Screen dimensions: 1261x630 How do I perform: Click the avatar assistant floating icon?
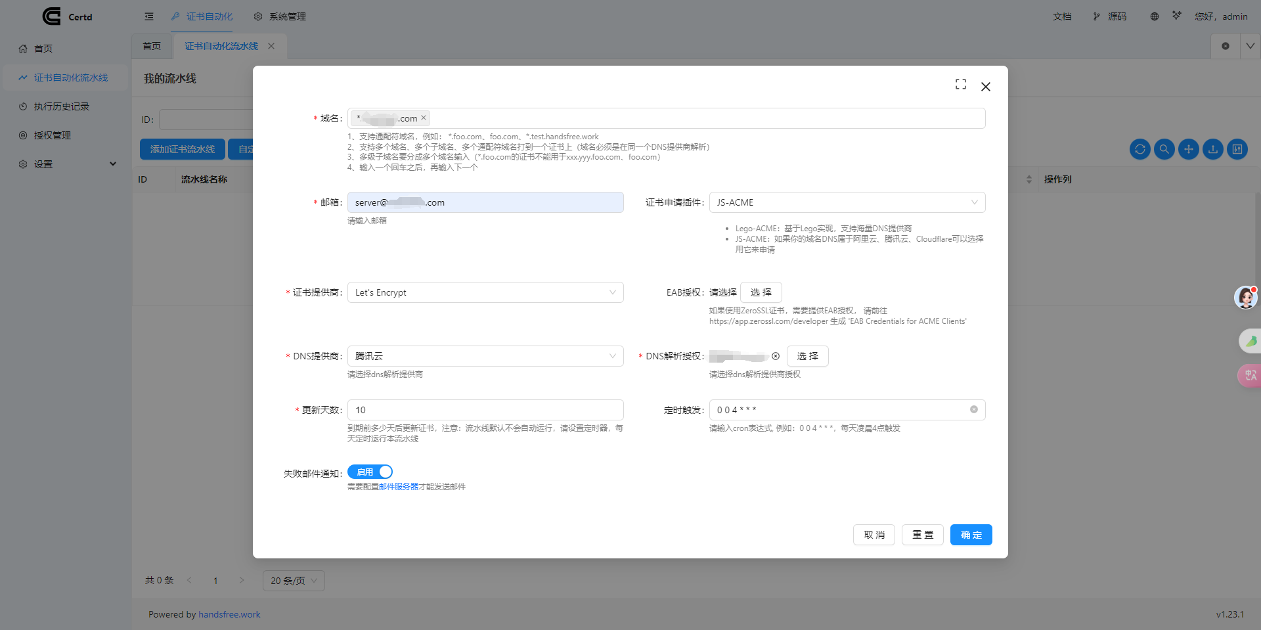tap(1246, 298)
